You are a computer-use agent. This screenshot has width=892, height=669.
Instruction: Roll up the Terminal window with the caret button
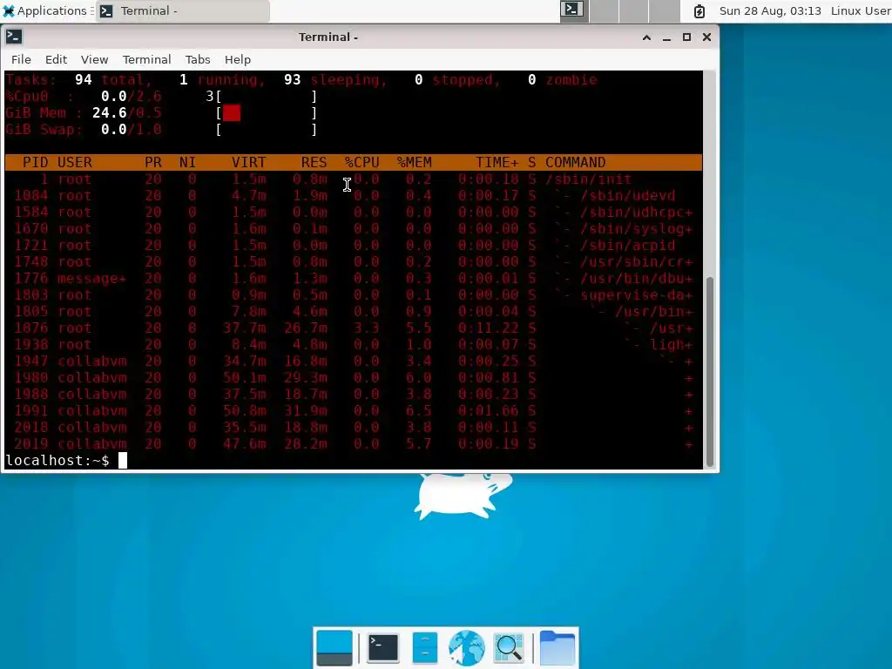(x=646, y=37)
